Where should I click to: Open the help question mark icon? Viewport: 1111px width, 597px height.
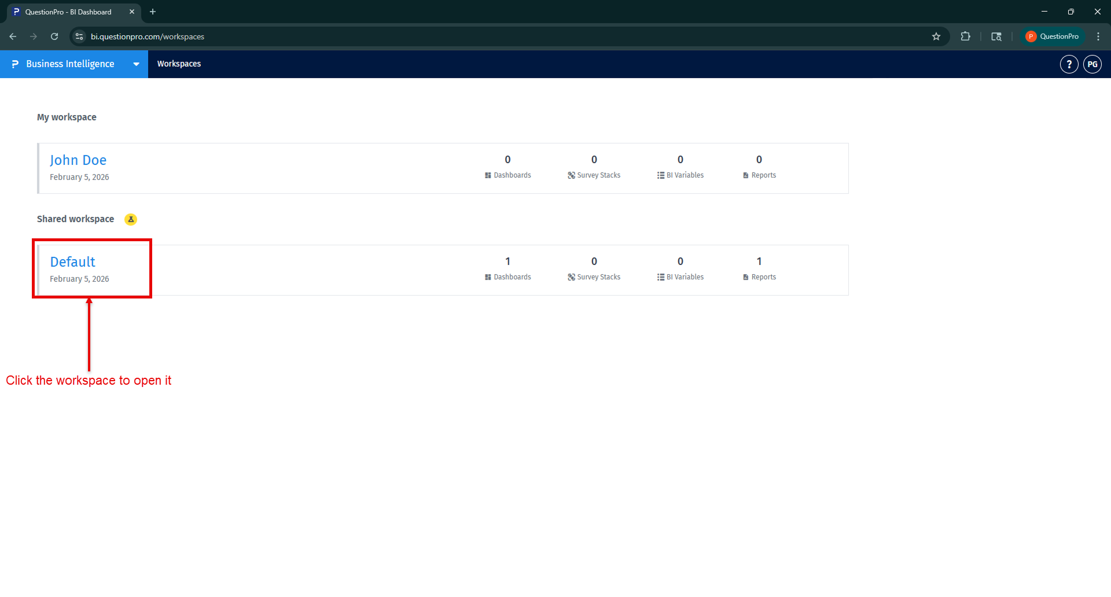[1069, 64]
